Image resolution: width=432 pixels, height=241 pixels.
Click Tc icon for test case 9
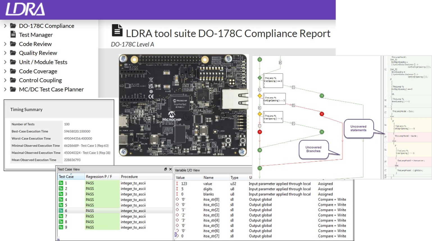tap(61, 227)
